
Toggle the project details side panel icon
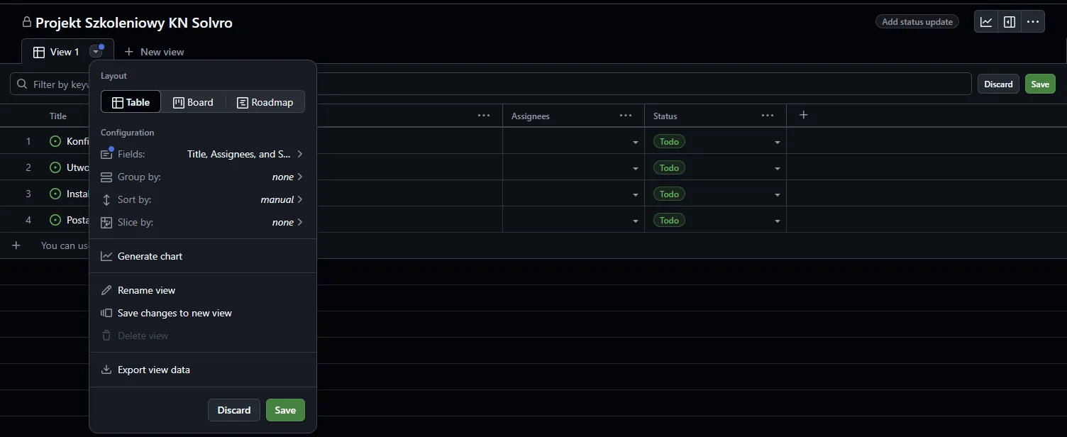(x=1010, y=22)
